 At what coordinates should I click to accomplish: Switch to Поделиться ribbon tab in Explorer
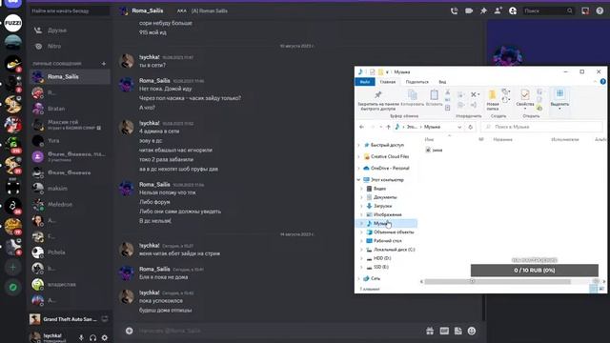coord(417,82)
